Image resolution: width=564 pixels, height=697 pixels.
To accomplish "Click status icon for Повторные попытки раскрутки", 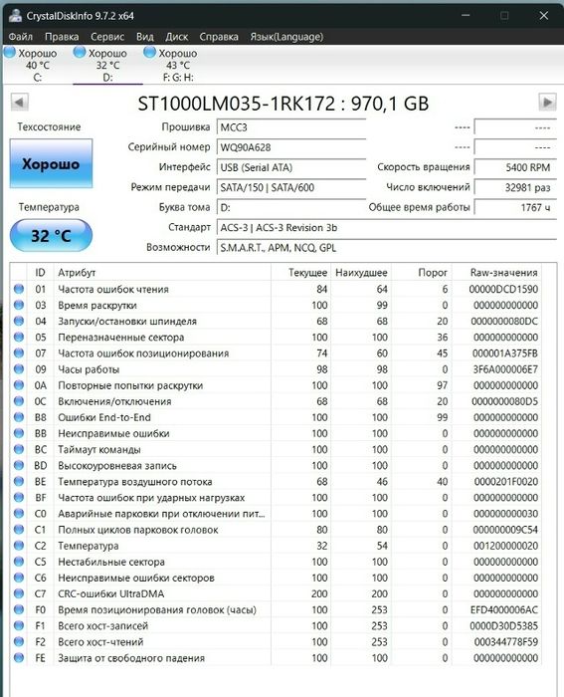I will (x=19, y=385).
